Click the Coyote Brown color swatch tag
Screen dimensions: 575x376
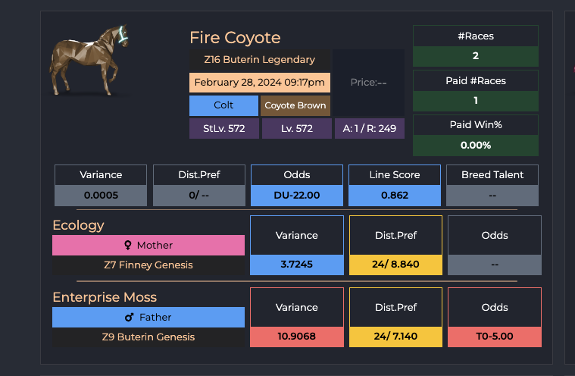[295, 105]
